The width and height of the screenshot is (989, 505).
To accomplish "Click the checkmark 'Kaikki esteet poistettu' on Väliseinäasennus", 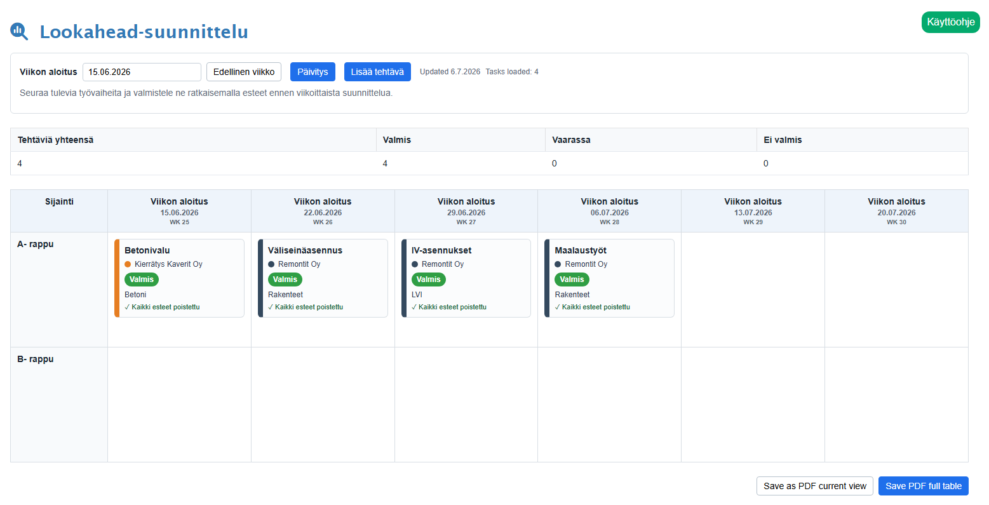I will pyautogui.click(x=306, y=307).
